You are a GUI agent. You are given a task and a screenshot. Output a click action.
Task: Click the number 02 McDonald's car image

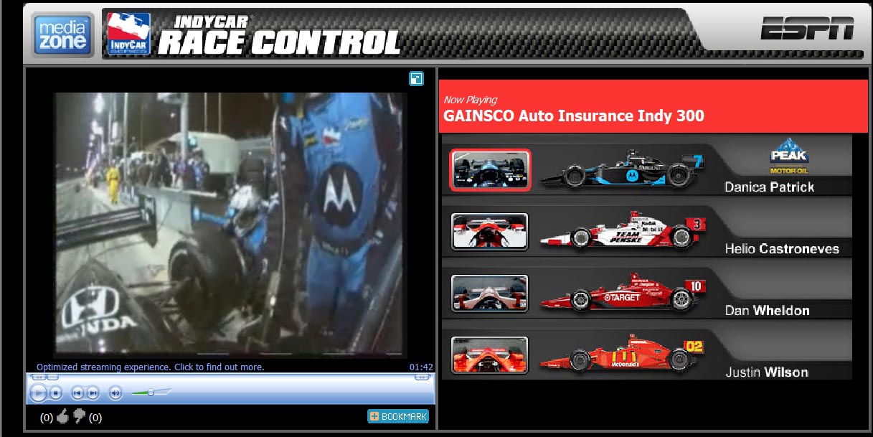click(621, 354)
